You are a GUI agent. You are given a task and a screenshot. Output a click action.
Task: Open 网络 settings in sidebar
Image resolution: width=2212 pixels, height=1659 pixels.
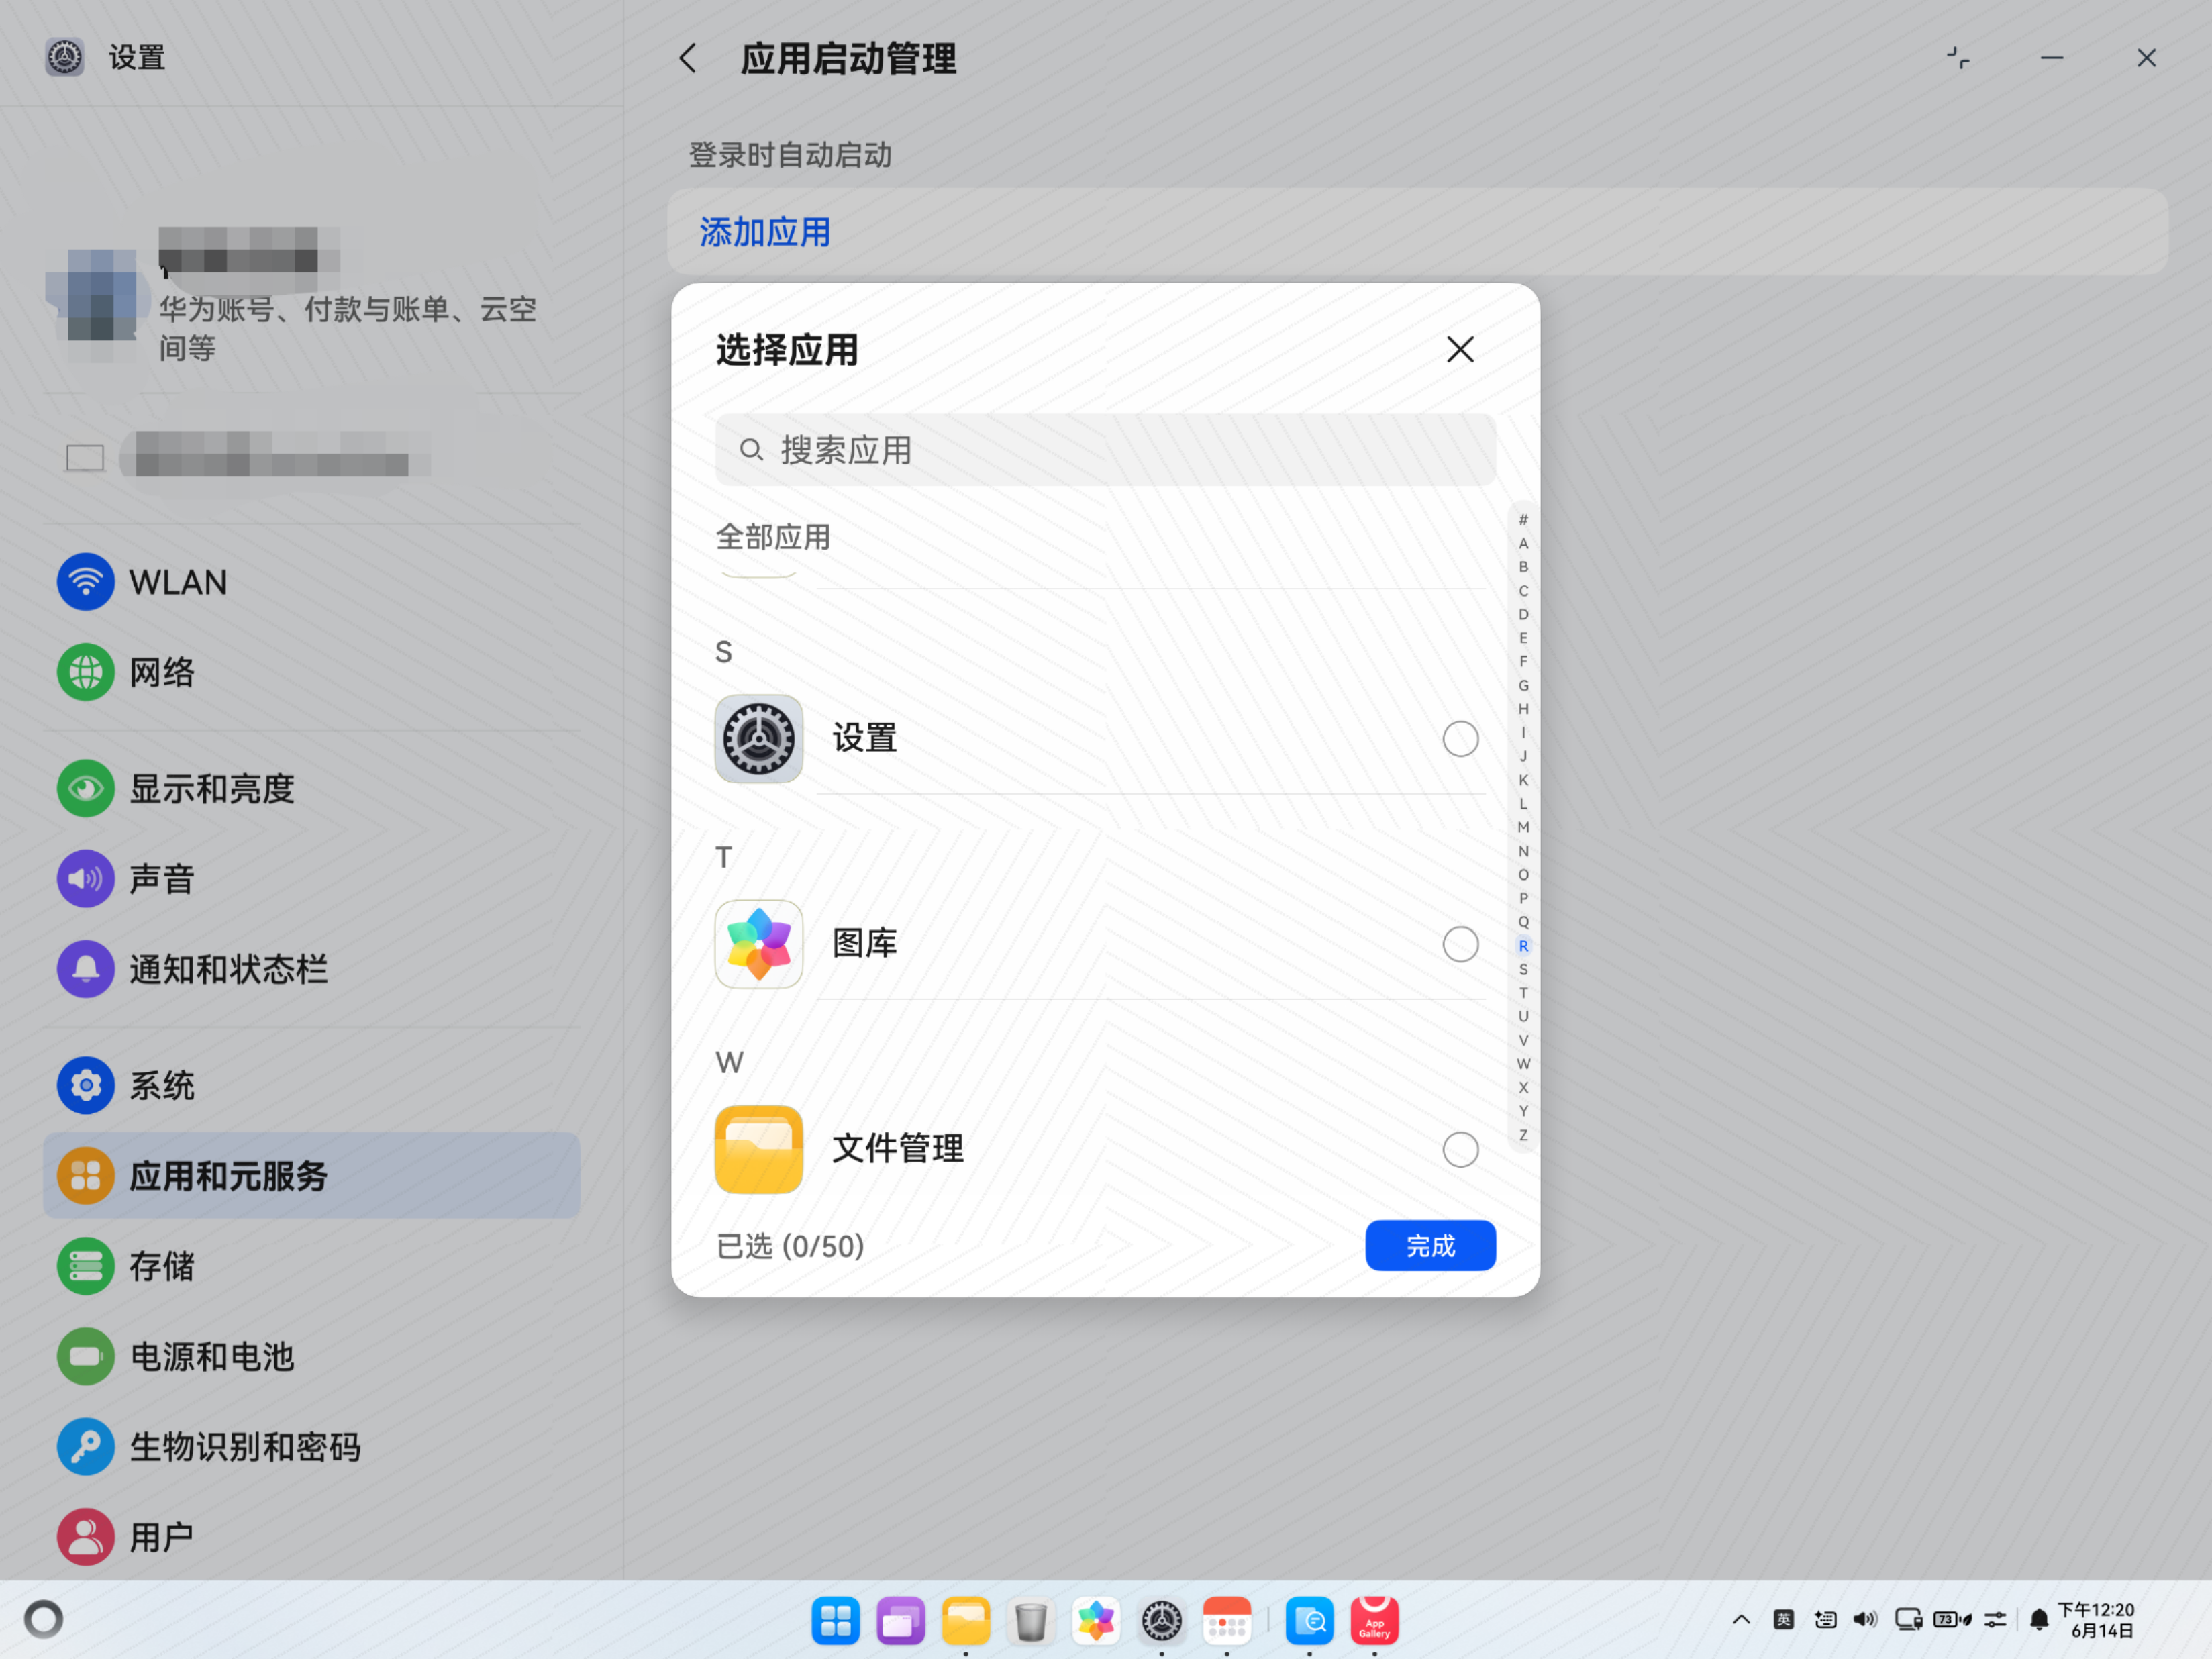point(311,672)
